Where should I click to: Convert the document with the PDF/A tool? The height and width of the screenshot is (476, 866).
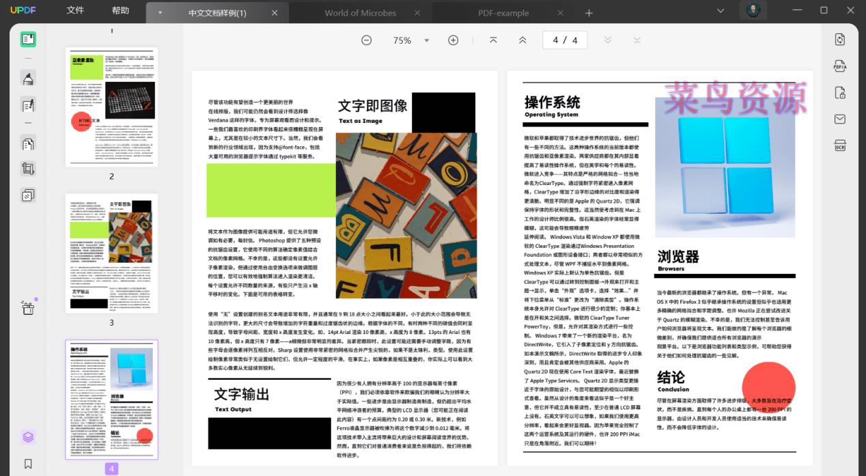(x=839, y=66)
